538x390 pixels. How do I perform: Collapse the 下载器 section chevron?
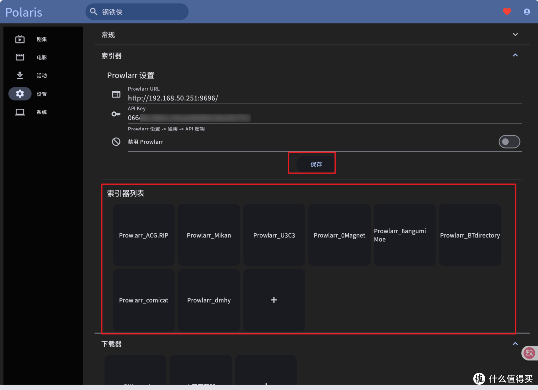(515, 344)
